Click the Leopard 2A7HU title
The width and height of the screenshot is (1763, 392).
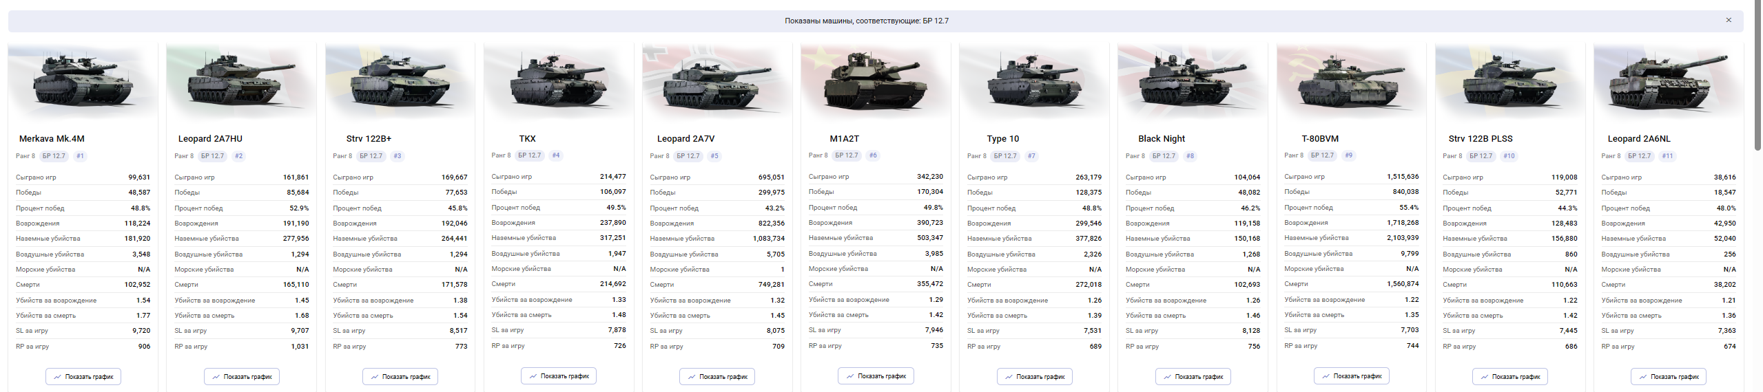point(210,139)
